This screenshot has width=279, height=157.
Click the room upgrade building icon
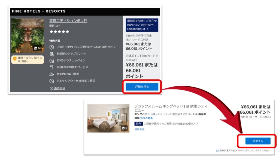point(51,54)
